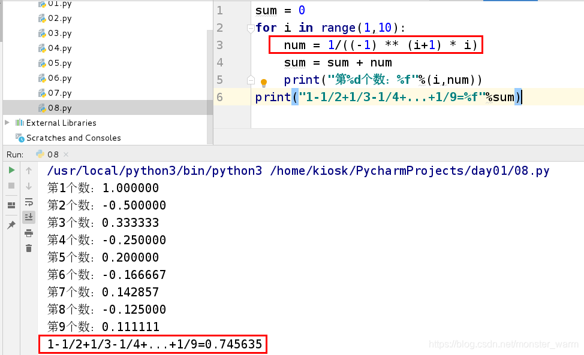Click the Print console output icon
584x355 pixels.
(x=29, y=233)
